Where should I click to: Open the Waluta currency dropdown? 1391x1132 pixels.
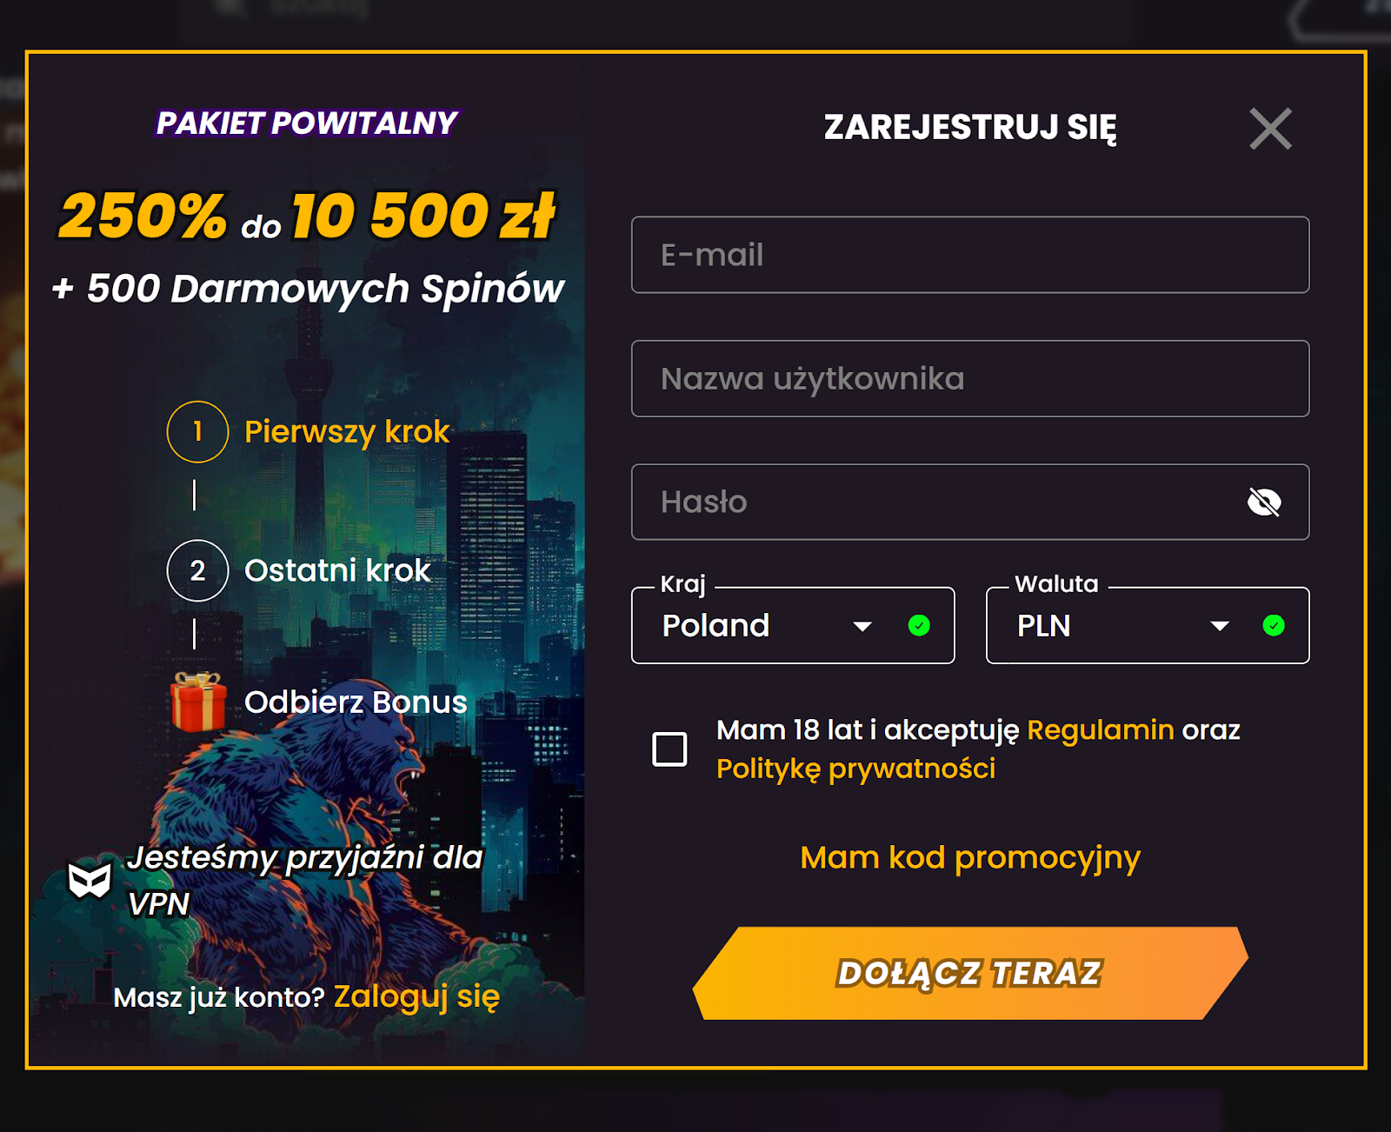coord(1113,625)
